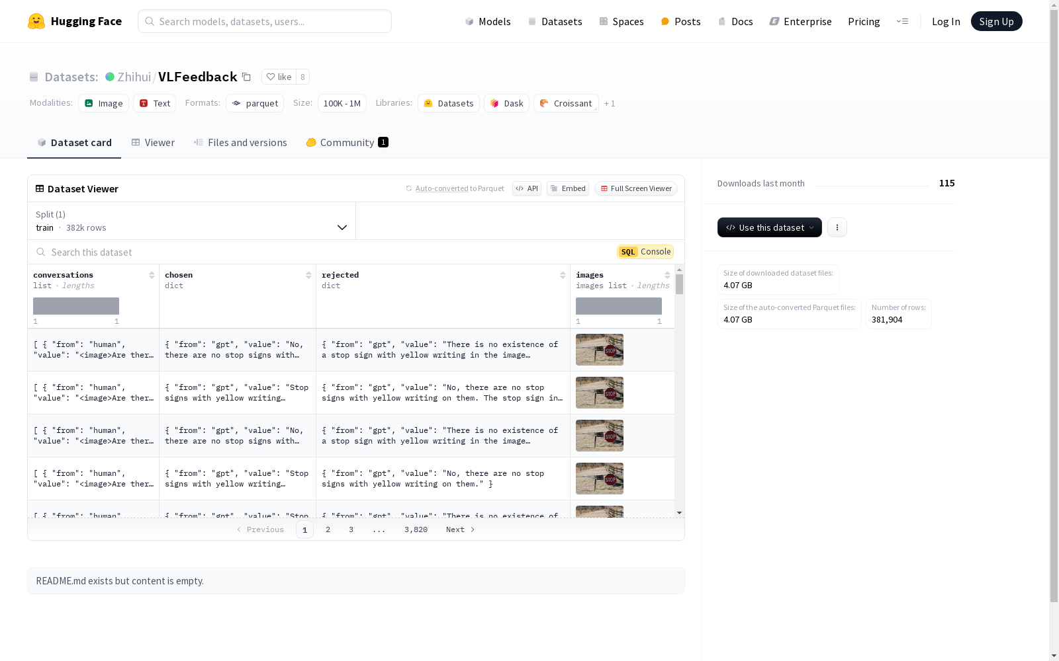Click the like count badge 8

[x=302, y=77]
